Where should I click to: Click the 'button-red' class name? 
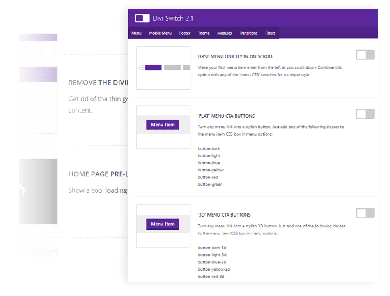click(208, 177)
